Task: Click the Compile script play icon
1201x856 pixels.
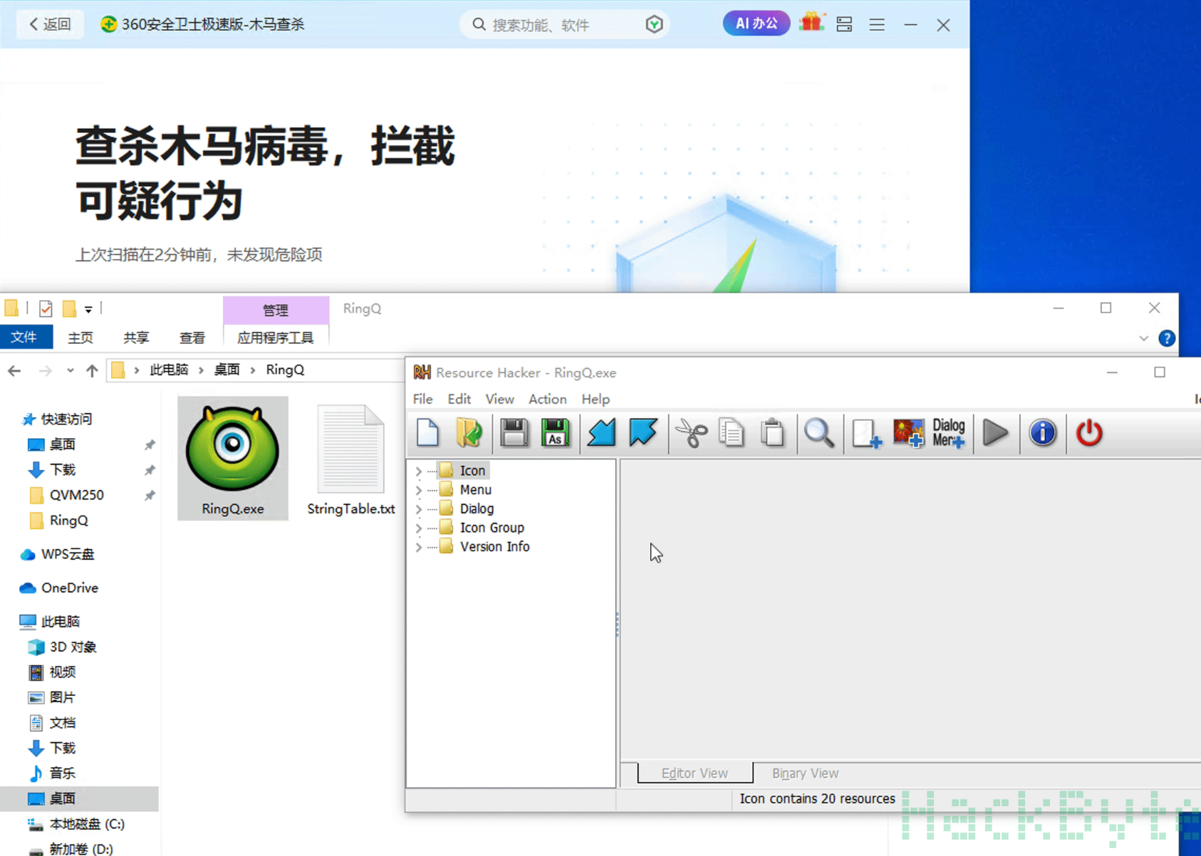Action: [995, 433]
